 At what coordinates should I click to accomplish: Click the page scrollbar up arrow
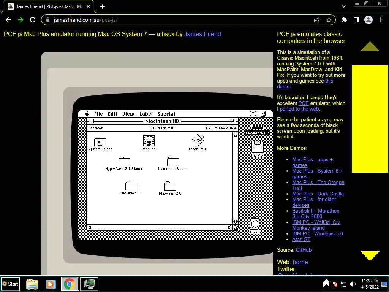[370, 46]
